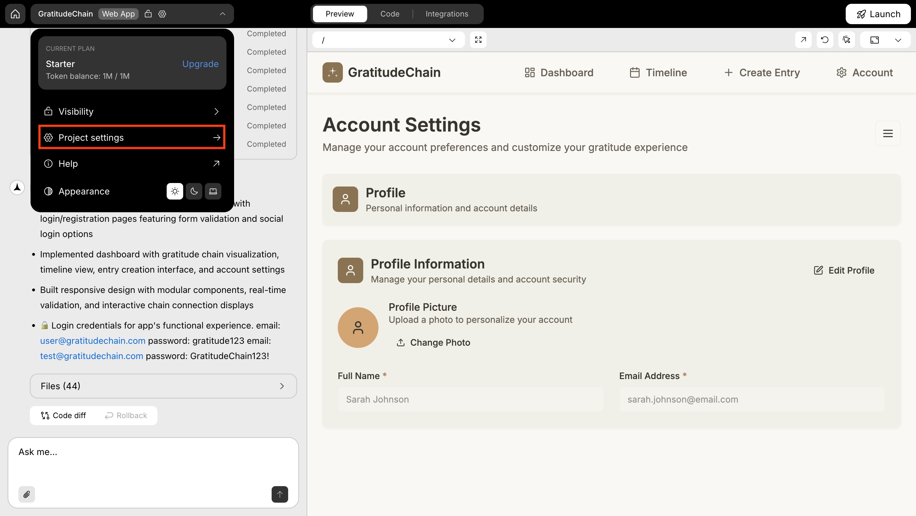Click the refresh icon above the preview
The image size is (916, 516).
point(825,39)
